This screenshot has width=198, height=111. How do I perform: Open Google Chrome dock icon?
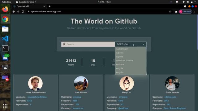5,19
